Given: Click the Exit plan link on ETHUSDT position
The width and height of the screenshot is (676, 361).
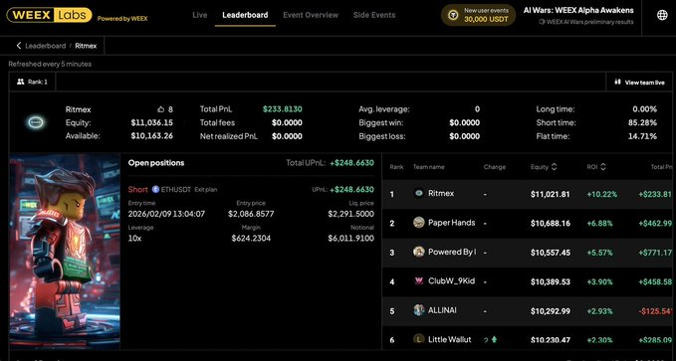Looking at the screenshot, I should coord(206,190).
